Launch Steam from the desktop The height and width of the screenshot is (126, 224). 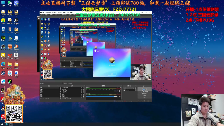(3, 74)
